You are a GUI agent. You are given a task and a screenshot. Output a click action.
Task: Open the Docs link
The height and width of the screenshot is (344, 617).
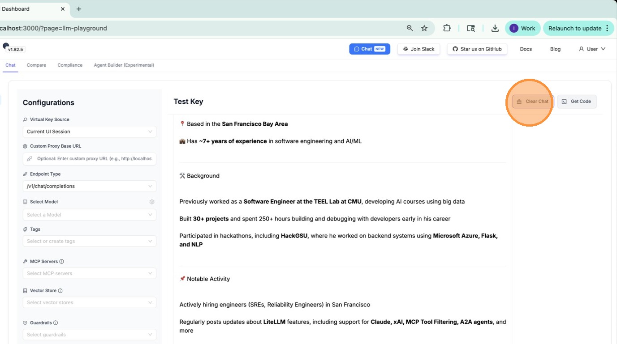(x=526, y=49)
